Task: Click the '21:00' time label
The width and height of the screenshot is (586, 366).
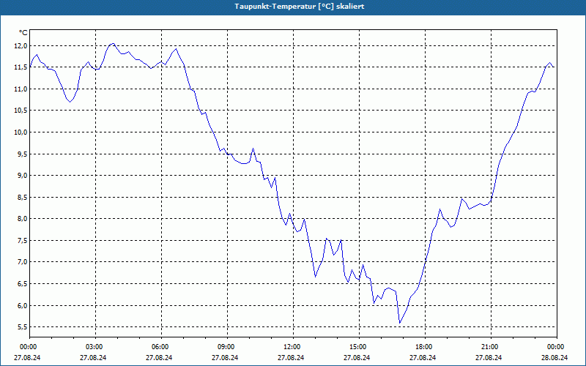Action: [x=490, y=347]
